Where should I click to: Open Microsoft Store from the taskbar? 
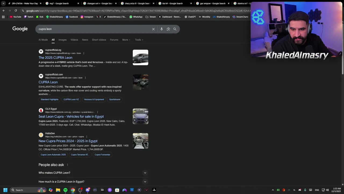[117, 190]
